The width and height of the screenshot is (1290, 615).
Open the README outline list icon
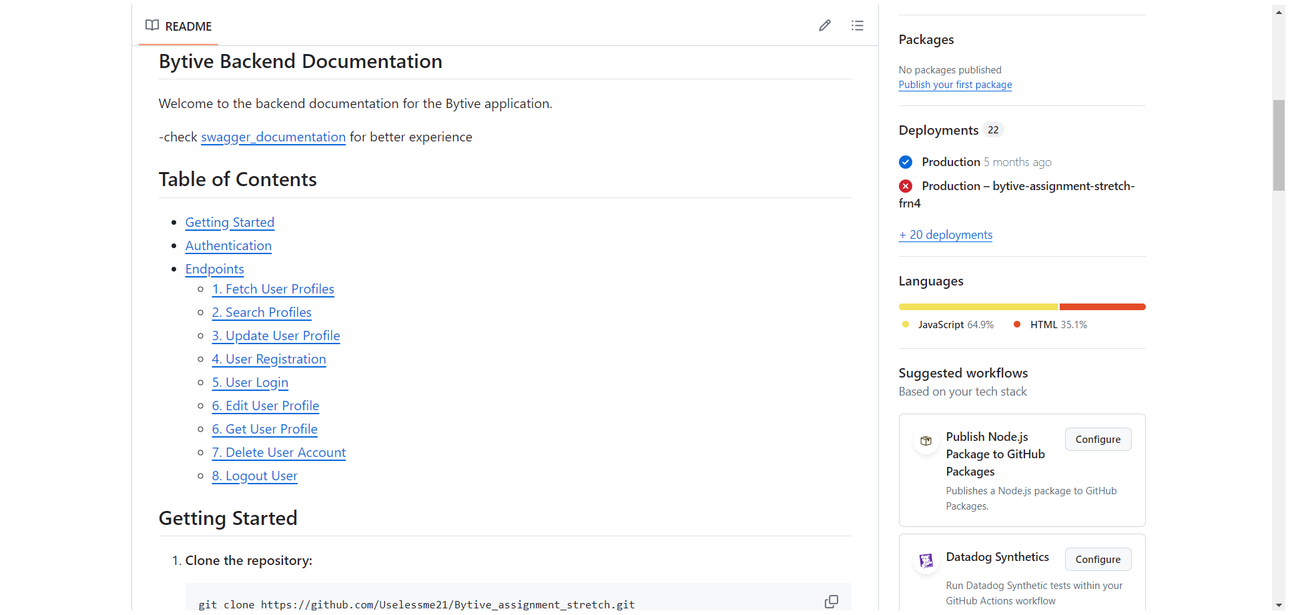(x=858, y=25)
